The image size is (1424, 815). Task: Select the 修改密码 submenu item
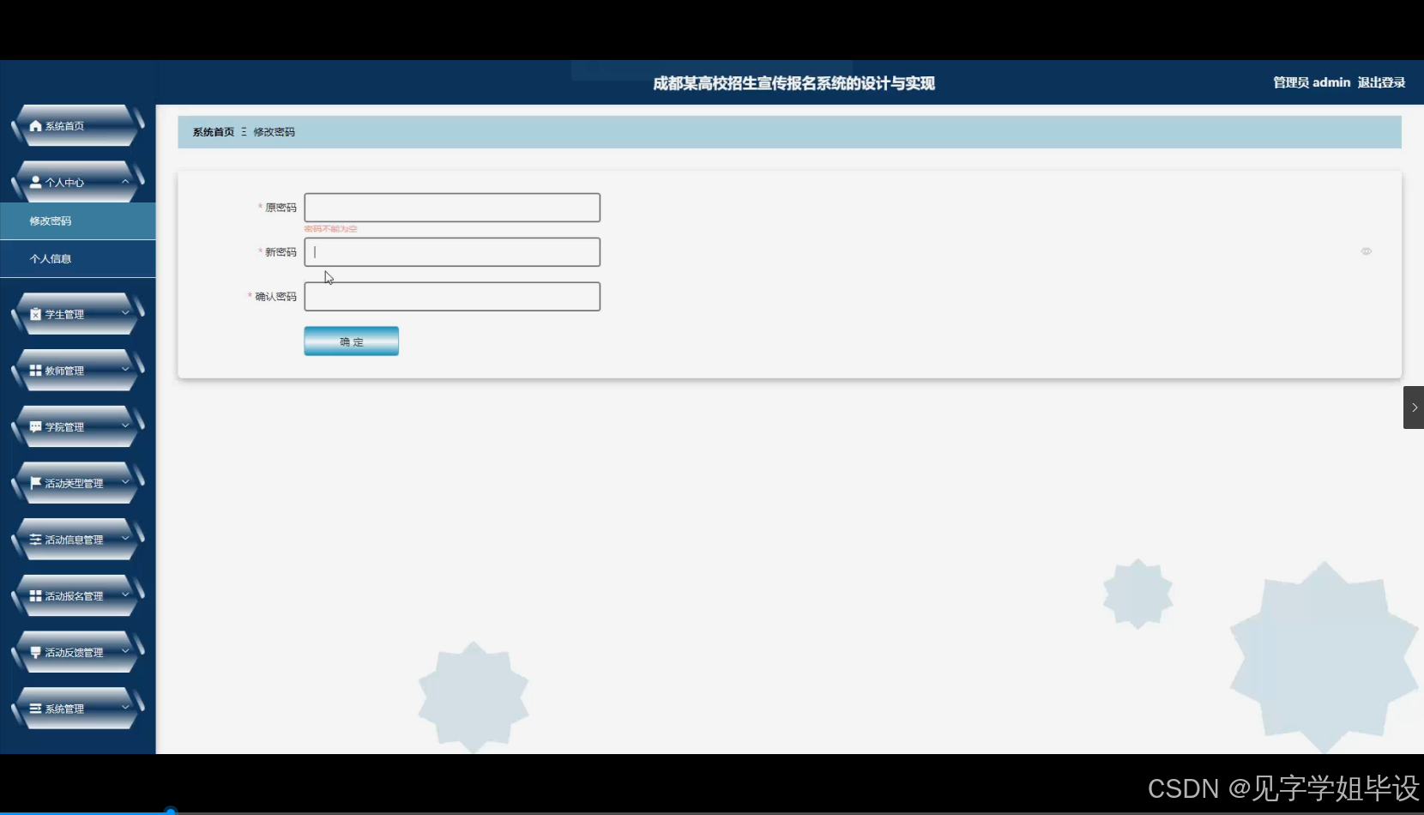[77, 221]
